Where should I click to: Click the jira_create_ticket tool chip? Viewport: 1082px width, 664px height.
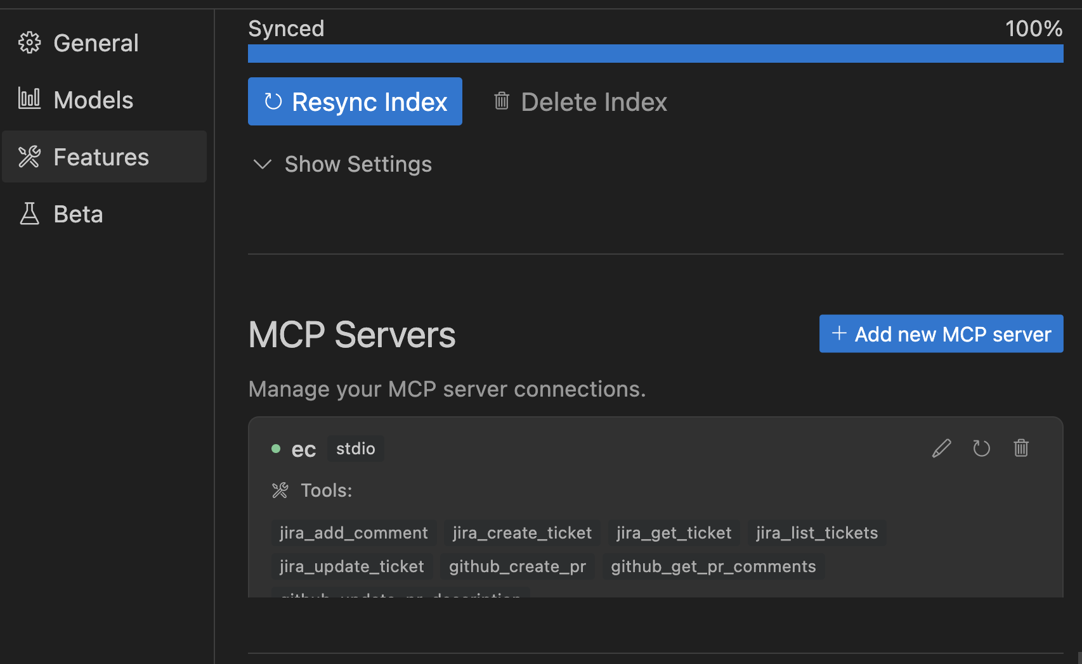(x=521, y=532)
